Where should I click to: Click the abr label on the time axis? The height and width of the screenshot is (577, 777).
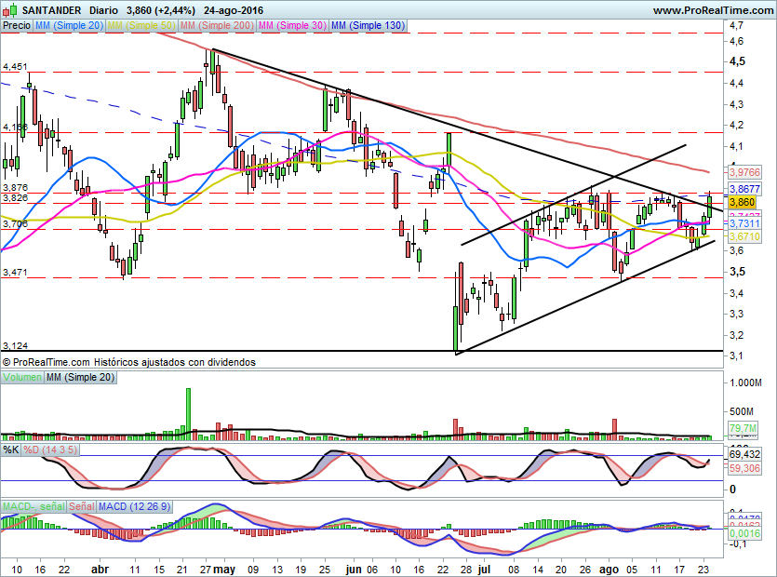tap(100, 570)
